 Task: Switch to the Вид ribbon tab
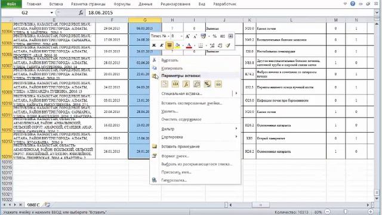(x=202, y=4)
